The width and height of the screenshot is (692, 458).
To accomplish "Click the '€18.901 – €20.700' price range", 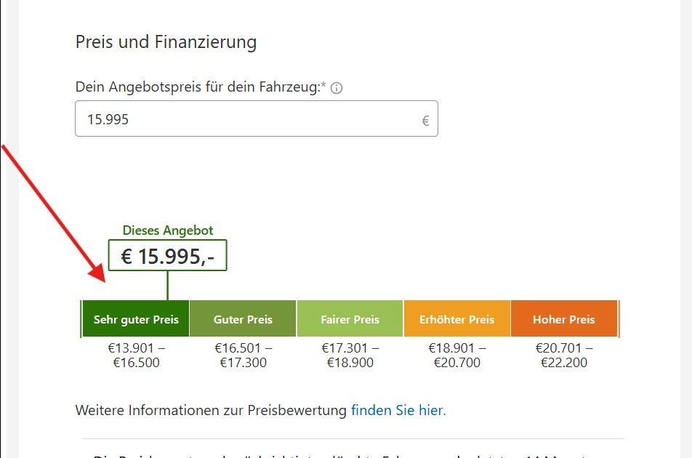I will (x=456, y=355).
